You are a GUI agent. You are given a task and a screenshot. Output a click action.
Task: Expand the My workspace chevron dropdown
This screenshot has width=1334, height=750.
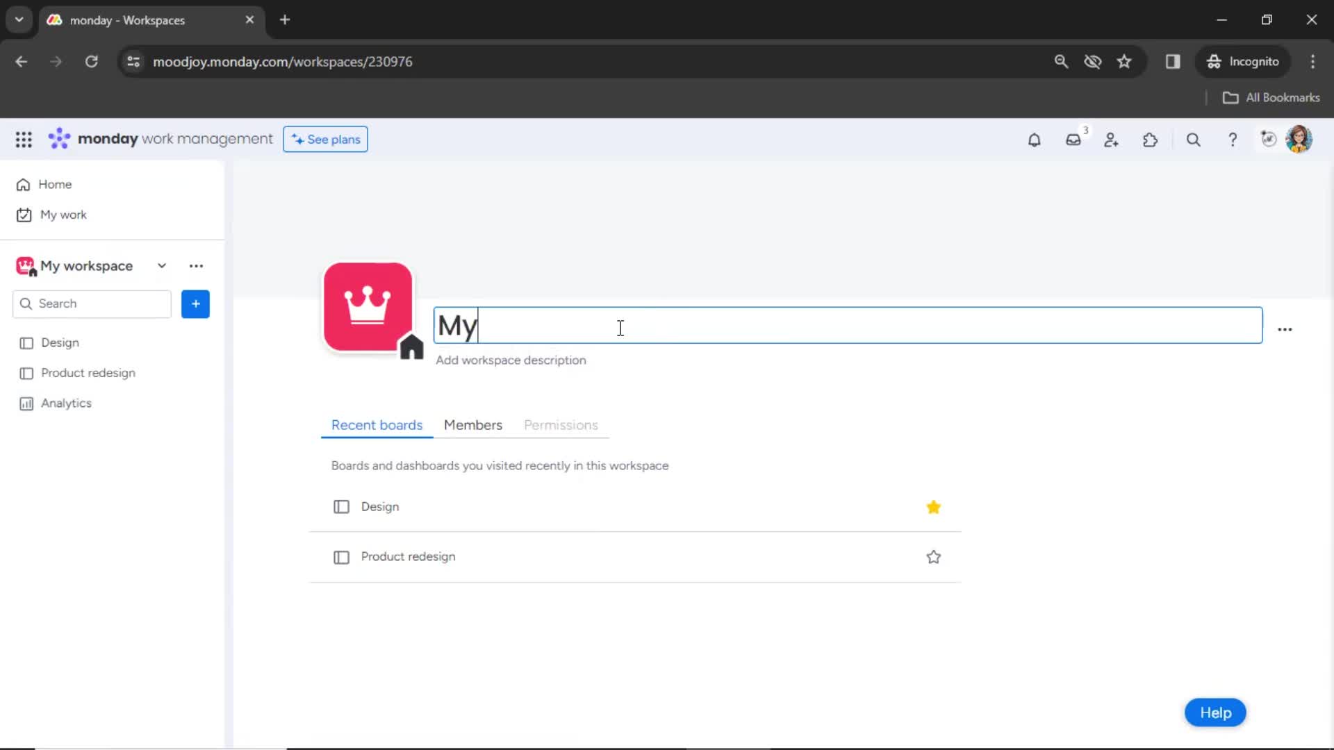tap(161, 265)
